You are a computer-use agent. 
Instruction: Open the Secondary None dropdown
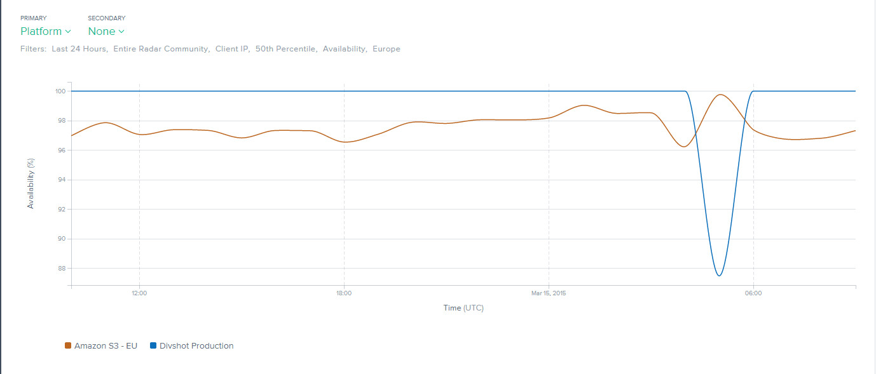tap(106, 31)
